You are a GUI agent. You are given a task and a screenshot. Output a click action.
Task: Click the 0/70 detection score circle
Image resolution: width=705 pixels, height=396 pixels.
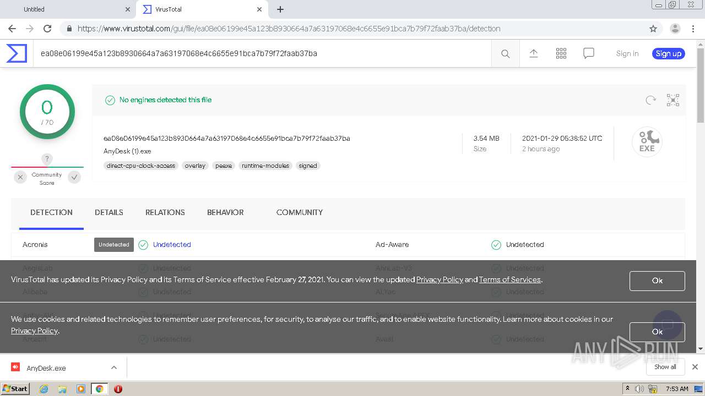pos(47,112)
